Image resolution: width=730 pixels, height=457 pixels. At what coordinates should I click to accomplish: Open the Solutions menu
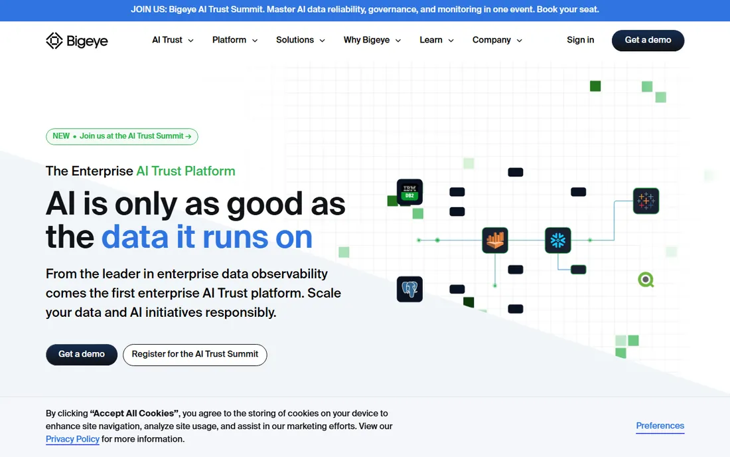point(300,40)
